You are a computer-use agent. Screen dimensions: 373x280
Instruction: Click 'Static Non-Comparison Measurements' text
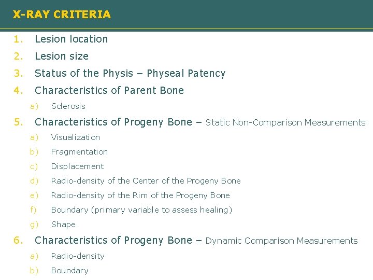pyautogui.click(x=285, y=122)
